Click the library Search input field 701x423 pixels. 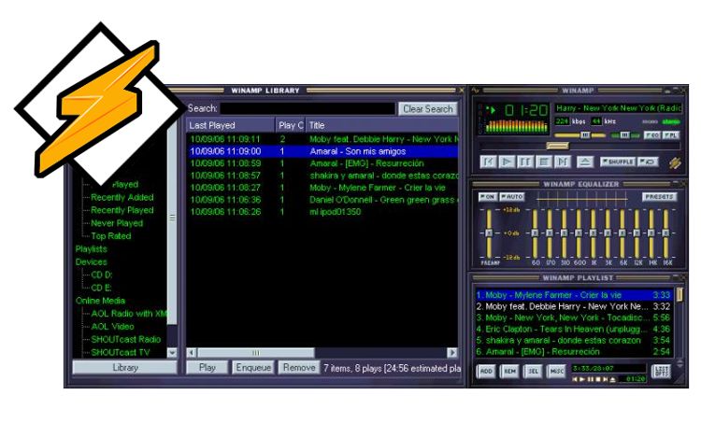(x=308, y=108)
